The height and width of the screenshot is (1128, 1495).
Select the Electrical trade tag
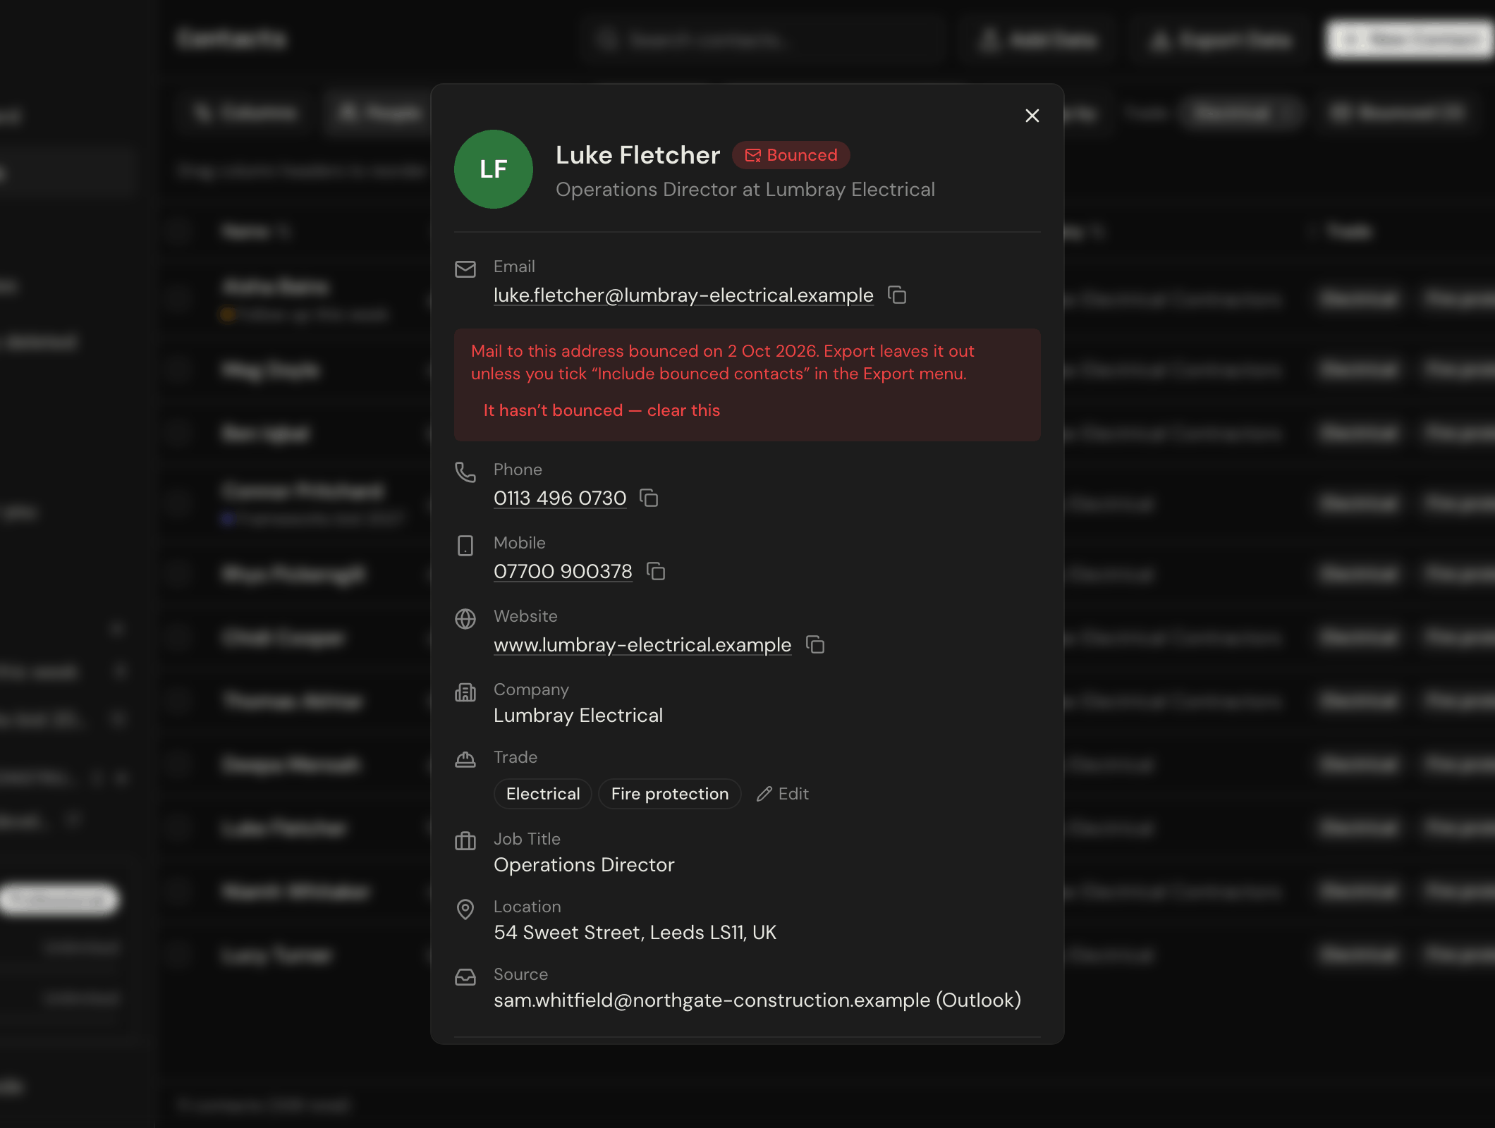[543, 794]
